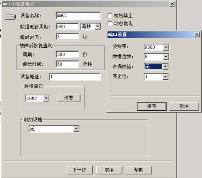Screen dimensions: 202x178
Task: Click the 下一步 button
Action: click(x=79, y=170)
